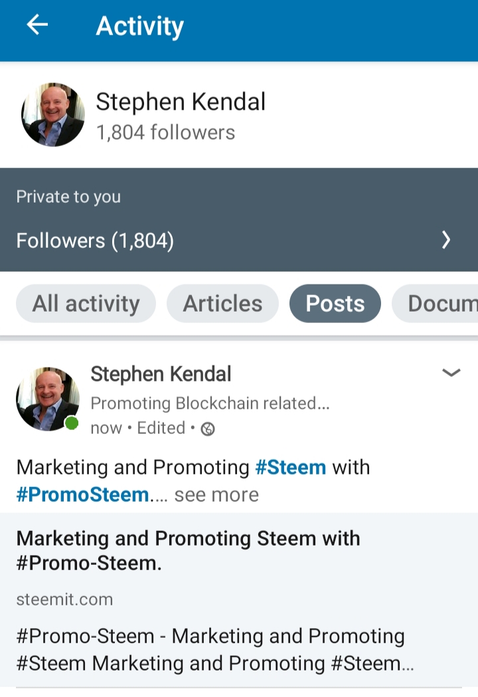This screenshot has width=478, height=697.
Task: Tap the post author name Stephen Kendal
Action: pyautogui.click(x=161, y=374)
